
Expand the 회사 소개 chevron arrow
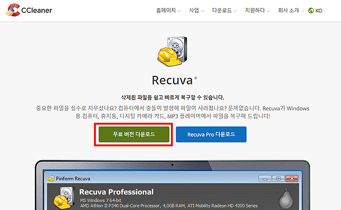[302, 11]
